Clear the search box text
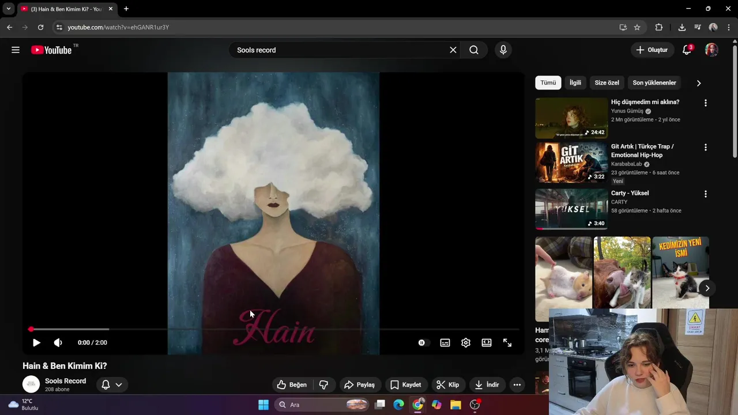The height and width of the screenshot is (415, 738). pyautogui.click(x=453, y=50)
